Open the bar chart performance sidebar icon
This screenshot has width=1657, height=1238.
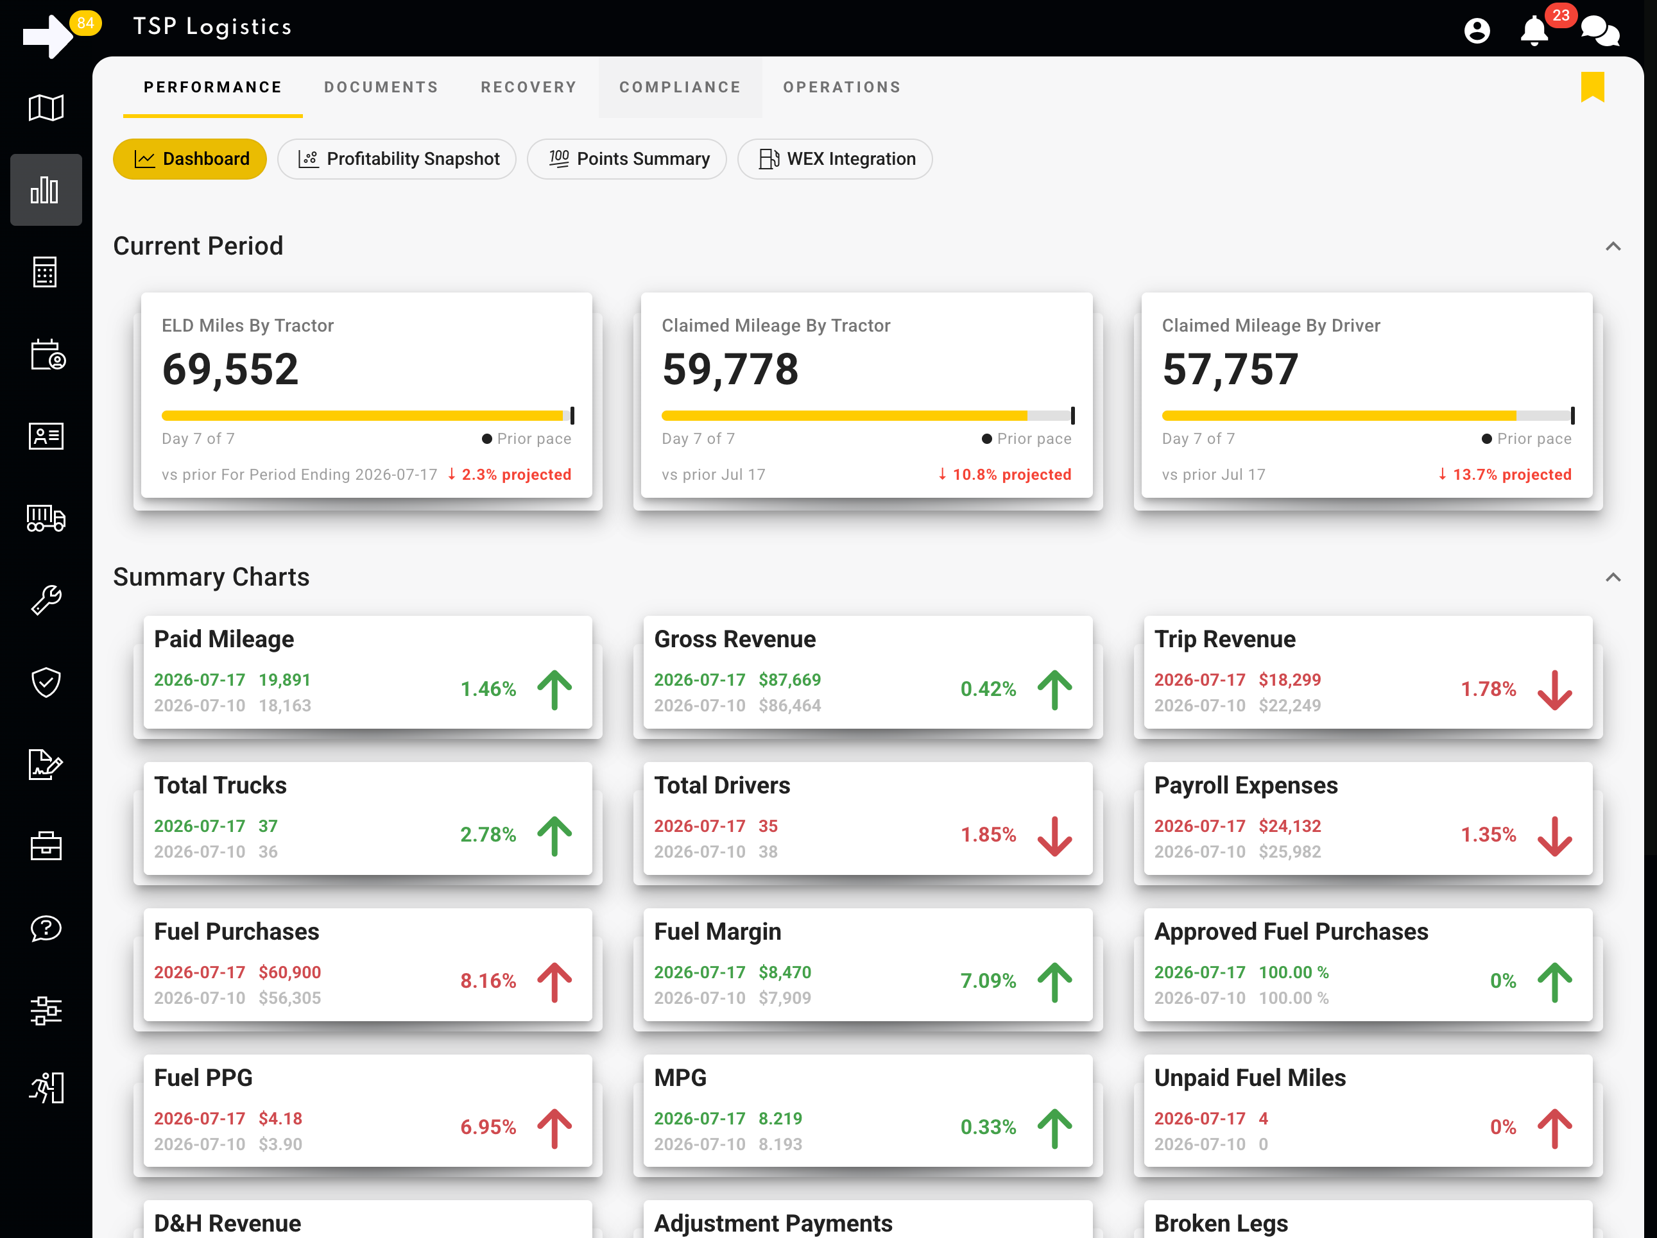tap(46, 189)
